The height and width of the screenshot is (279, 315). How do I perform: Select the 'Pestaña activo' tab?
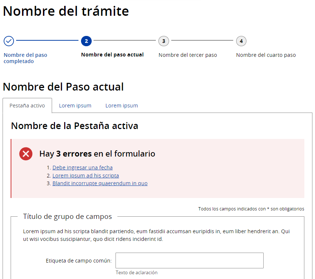(x=27, y=106)
